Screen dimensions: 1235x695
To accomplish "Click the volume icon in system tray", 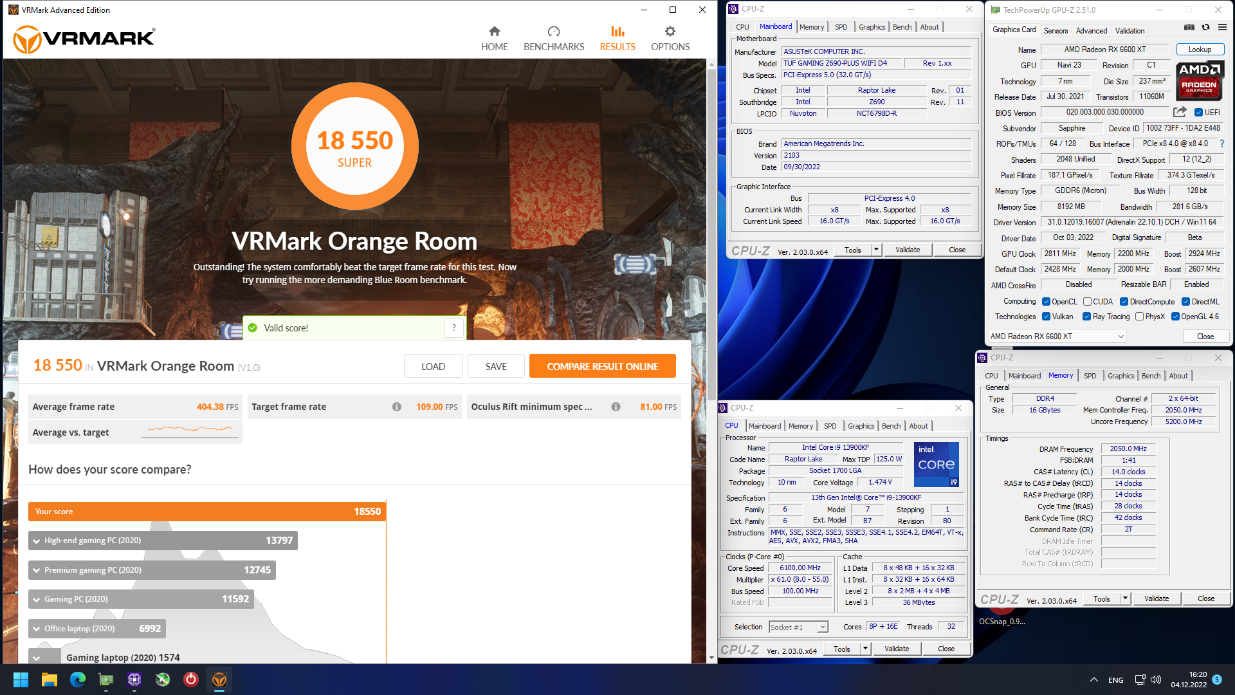I will 1156,680.
